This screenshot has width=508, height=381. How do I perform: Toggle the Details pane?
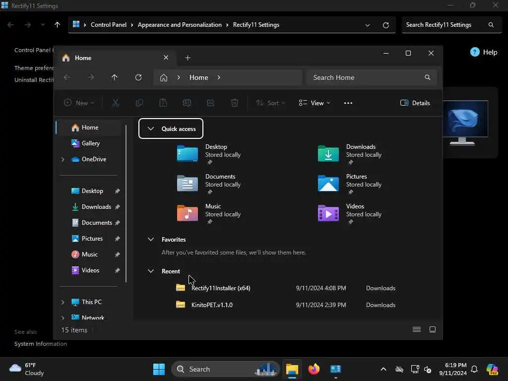click(x=415, y=103)
